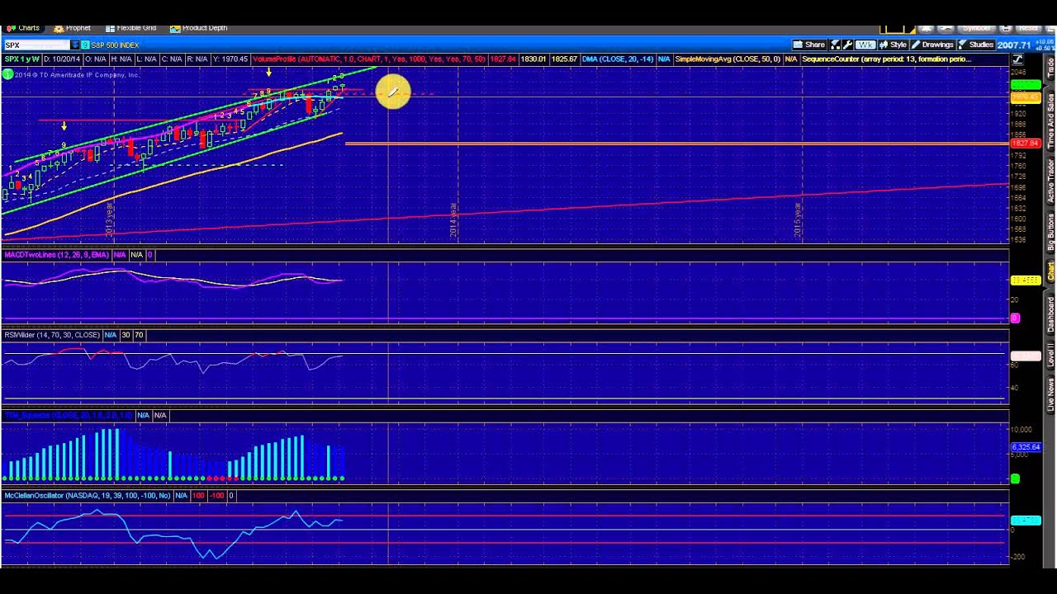Click the SequenceCounter study label

pos(886,59)
